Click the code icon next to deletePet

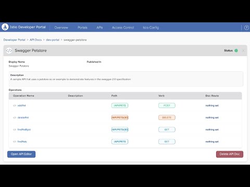pyautogui.click(x=15, y=117)
